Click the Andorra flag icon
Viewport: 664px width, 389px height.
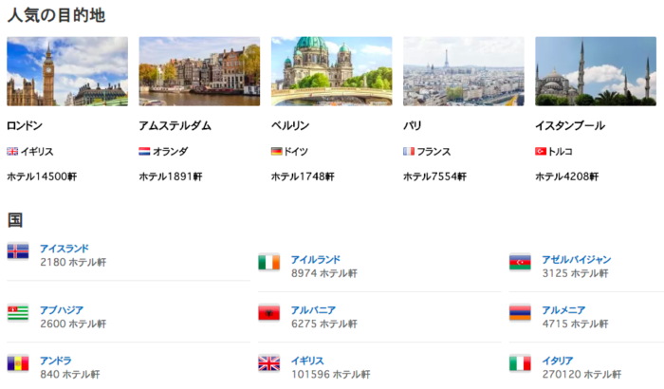pyautogui.click(x=18, y=364)
